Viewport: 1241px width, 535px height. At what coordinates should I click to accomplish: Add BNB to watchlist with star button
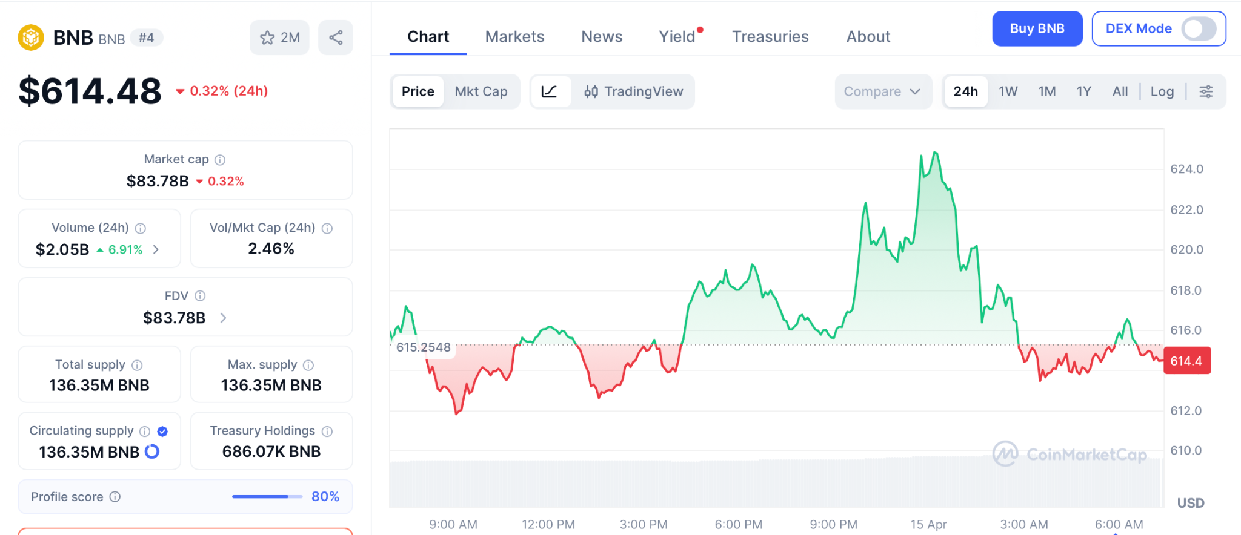click(279, 38)
